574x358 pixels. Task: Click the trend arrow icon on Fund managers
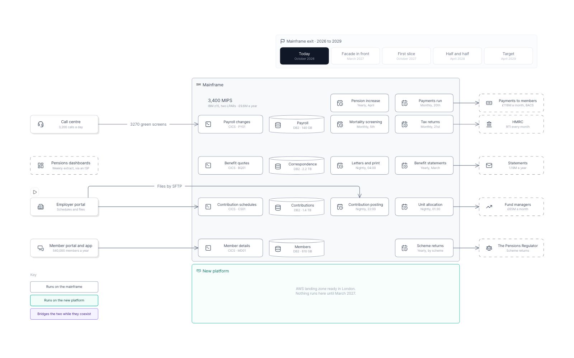pyautogui.click(x=489, y=207)
